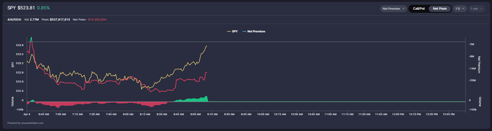
Task: Click the Apr 4 x-axis label
Action: pyautogui.click(x=27, y=114)
